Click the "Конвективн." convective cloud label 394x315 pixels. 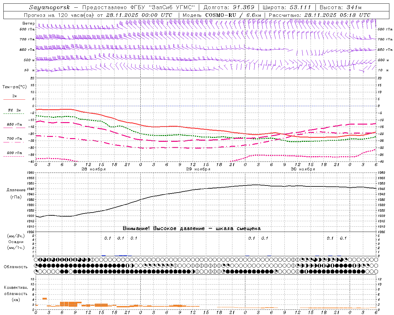pyautogui.click(x=16, y=288)
